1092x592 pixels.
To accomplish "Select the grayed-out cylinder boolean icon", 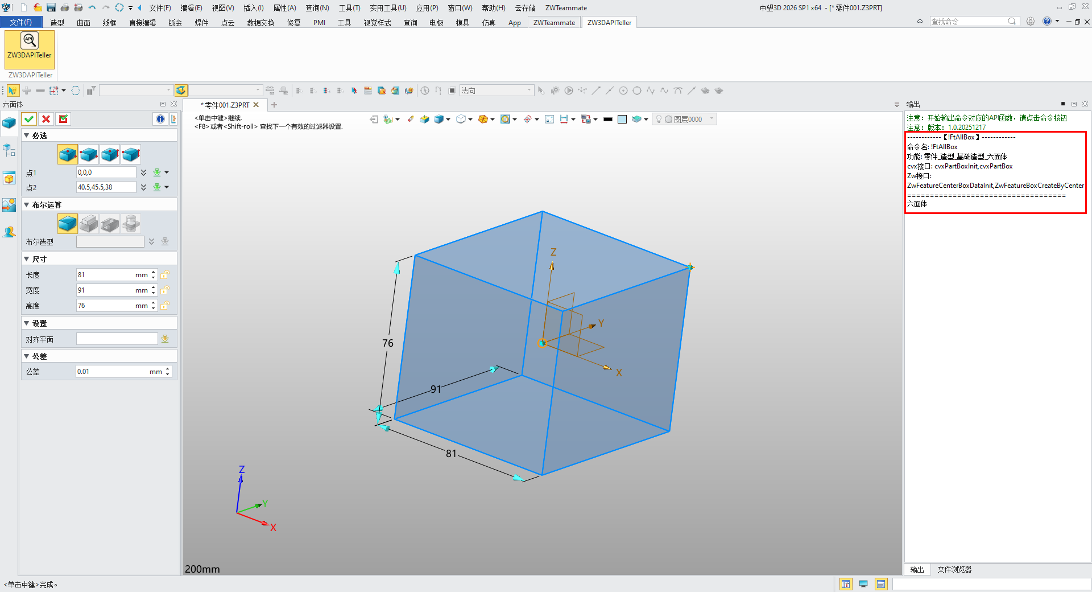I will click(131, 224).
